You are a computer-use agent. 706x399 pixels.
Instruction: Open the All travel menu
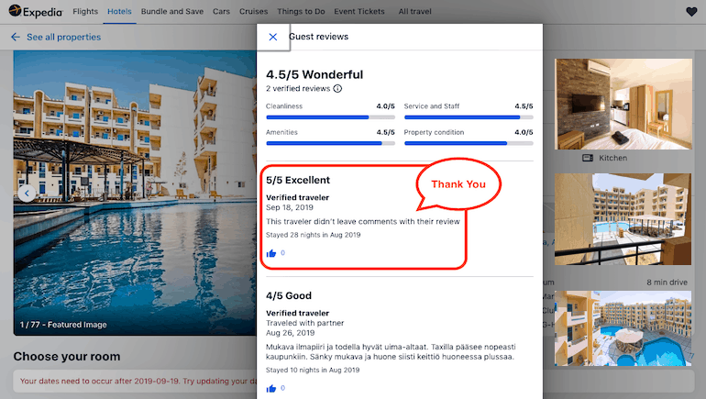coord(414,11)
